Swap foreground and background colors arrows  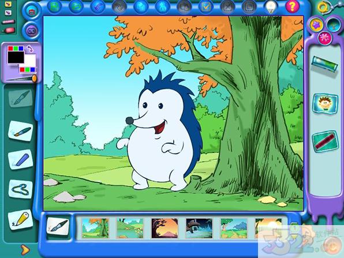point(30,48)
